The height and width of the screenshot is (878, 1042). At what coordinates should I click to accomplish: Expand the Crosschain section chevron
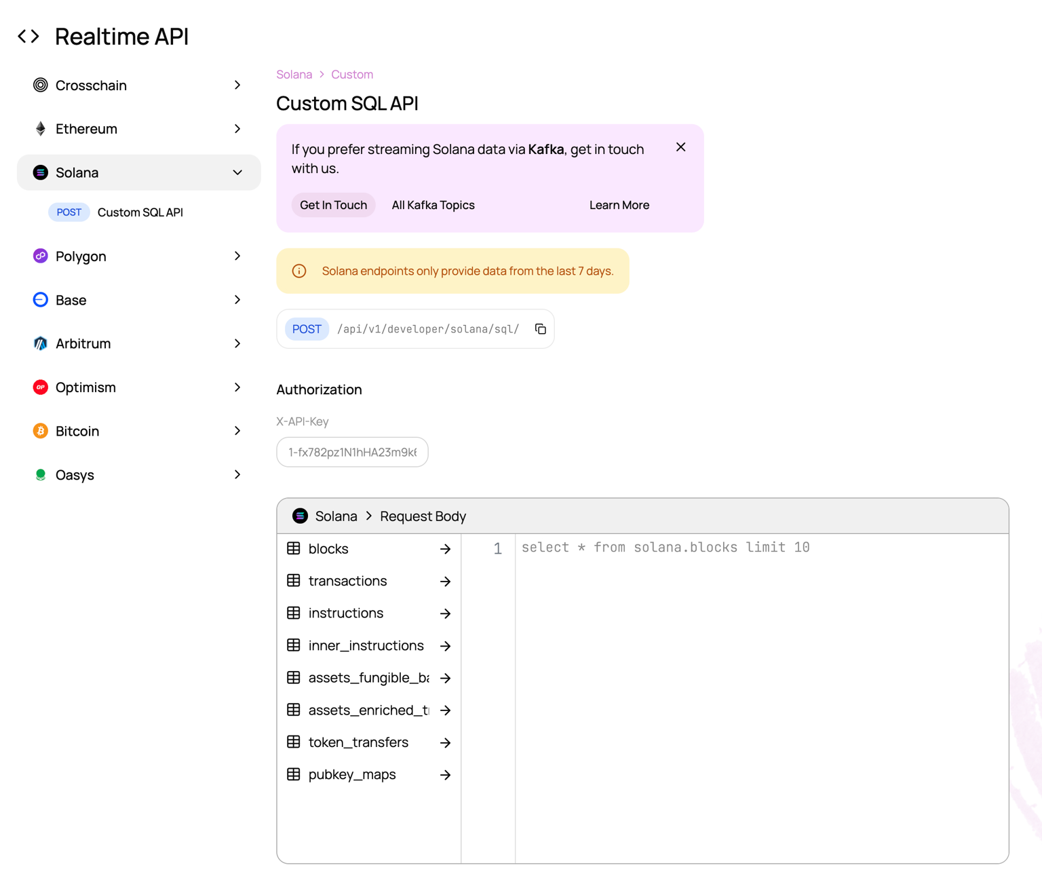click(x=237, y=85)
